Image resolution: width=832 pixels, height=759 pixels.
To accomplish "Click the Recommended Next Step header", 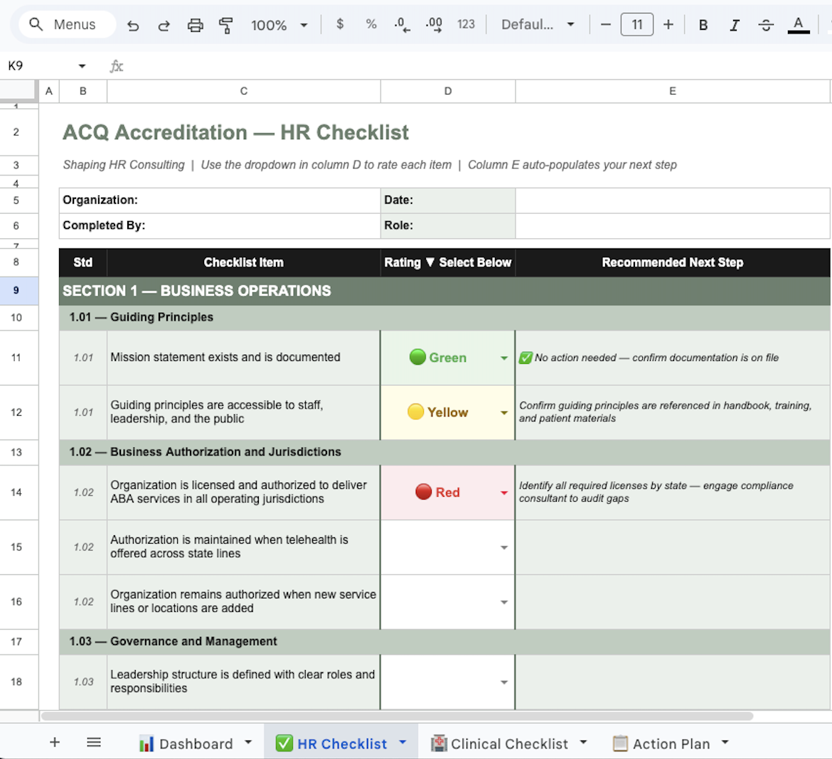I will pyautogui.click(x=672, y=262).
